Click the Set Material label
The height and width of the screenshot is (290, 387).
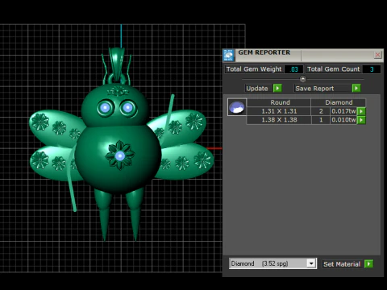(x=342, y=264)
